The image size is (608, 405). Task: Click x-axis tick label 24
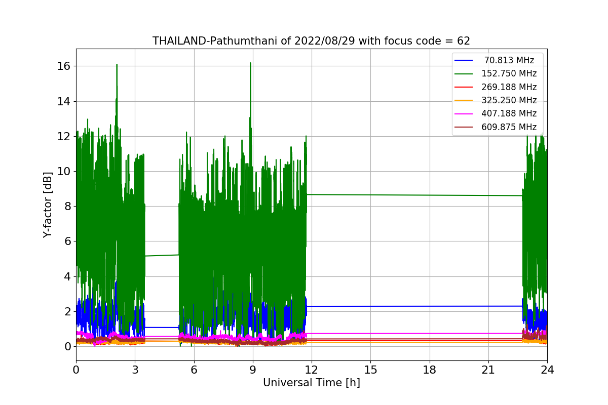[547, 370]
